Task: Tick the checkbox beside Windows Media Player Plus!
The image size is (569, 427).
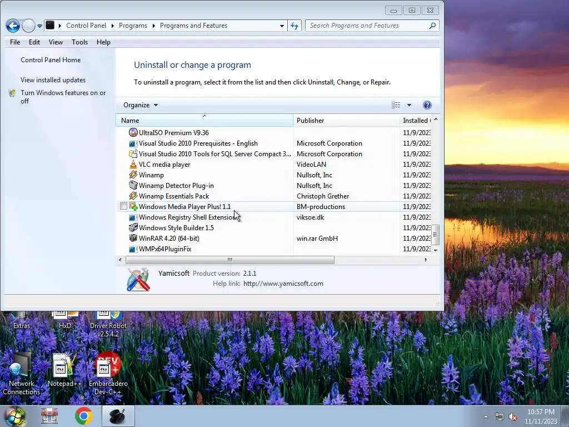Action: [x=123, y=207]
